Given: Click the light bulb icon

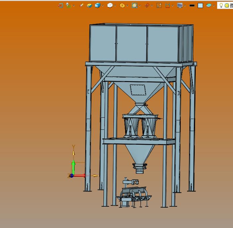Looking at the screenshot, I should click(x=221, y=5).
